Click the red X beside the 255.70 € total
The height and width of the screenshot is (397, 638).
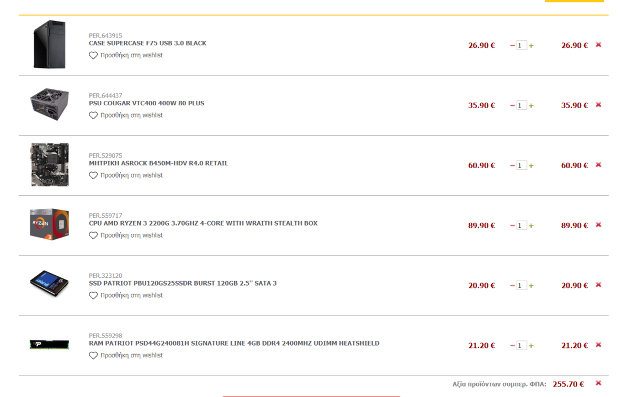click(598, 383)
